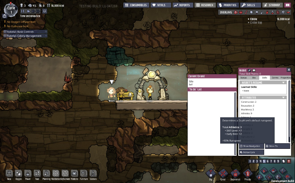Viewport: 295px width, 183px height.
Task: Toggle the Decor overlay icon
Action: tap(272, 12)
